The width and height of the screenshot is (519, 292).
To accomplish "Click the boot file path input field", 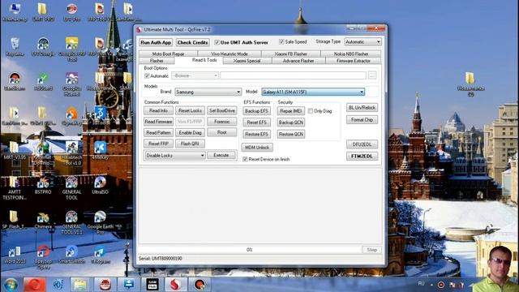I will [x=293, y=75].
